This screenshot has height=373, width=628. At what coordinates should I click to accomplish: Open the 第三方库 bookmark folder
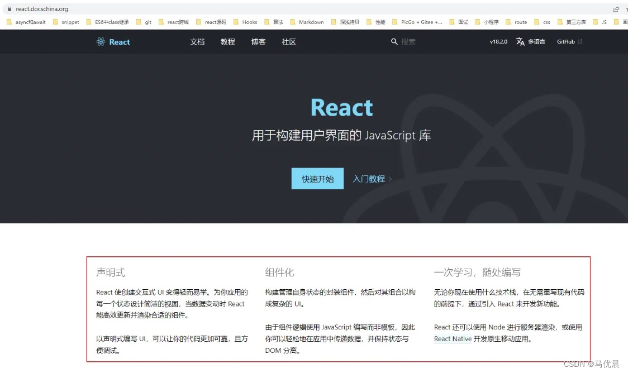(572, 22)
